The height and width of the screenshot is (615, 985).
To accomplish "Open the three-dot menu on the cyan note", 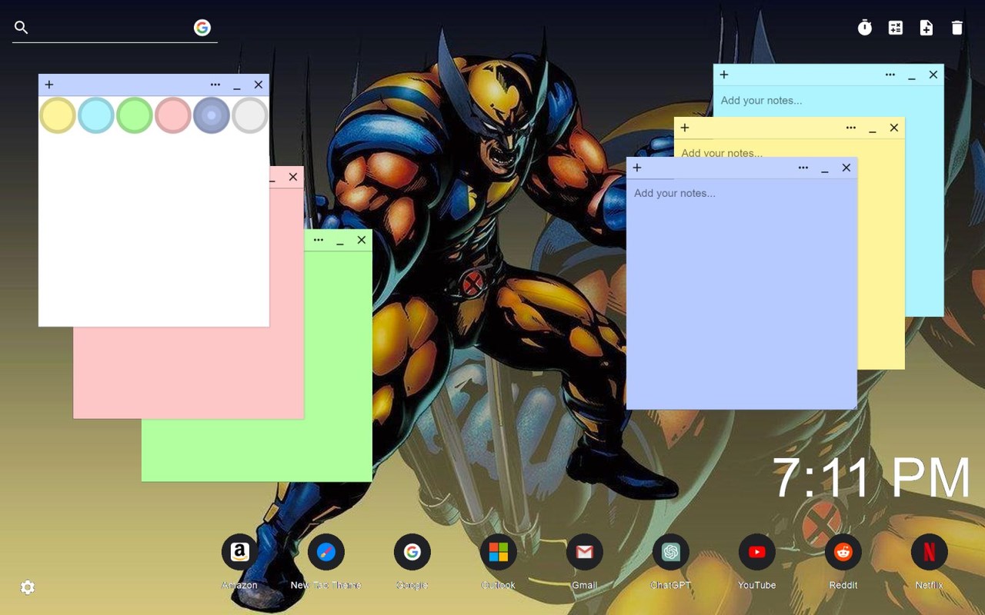I will (890, 75).
